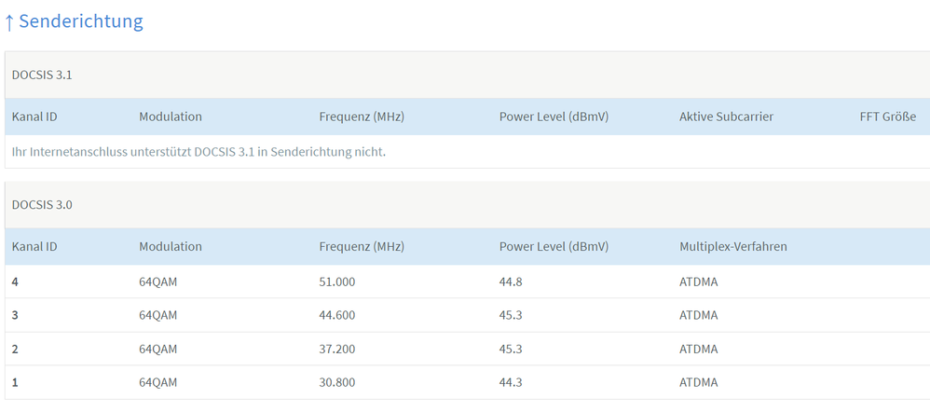Screen dimensions: 930x412
Task: Click the DOCSIS 3.1 not supported message
Action: (198, 151)
